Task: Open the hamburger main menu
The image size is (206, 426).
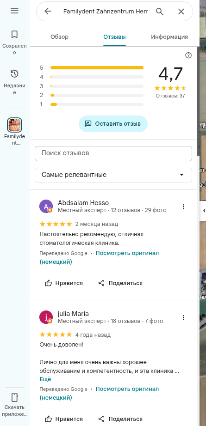Action: (x=14, y=11)
